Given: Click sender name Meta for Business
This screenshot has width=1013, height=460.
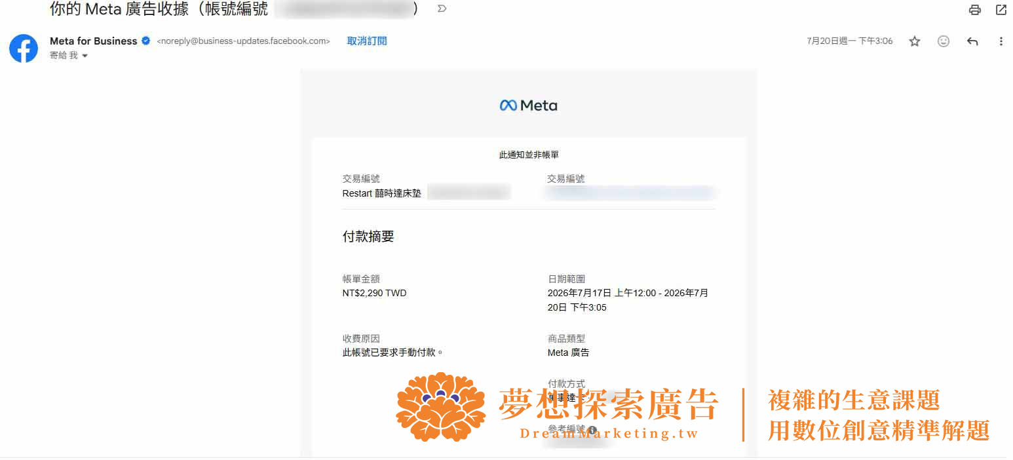Looking at the screenshot, I should coord(94,41).
